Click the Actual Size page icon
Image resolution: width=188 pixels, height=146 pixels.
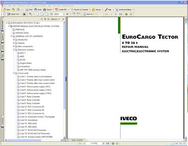click(38, 14)
